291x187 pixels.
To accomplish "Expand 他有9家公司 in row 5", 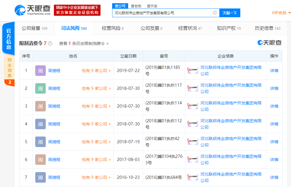I will click(x=96, y=142).
